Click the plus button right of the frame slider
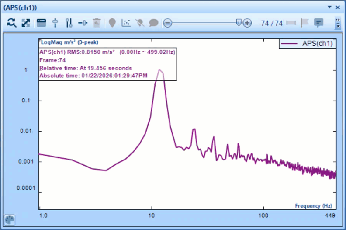 [x=247, y=23]
